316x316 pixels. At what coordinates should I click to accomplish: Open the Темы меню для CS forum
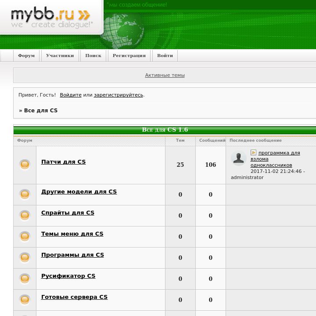tap(72, 234)
